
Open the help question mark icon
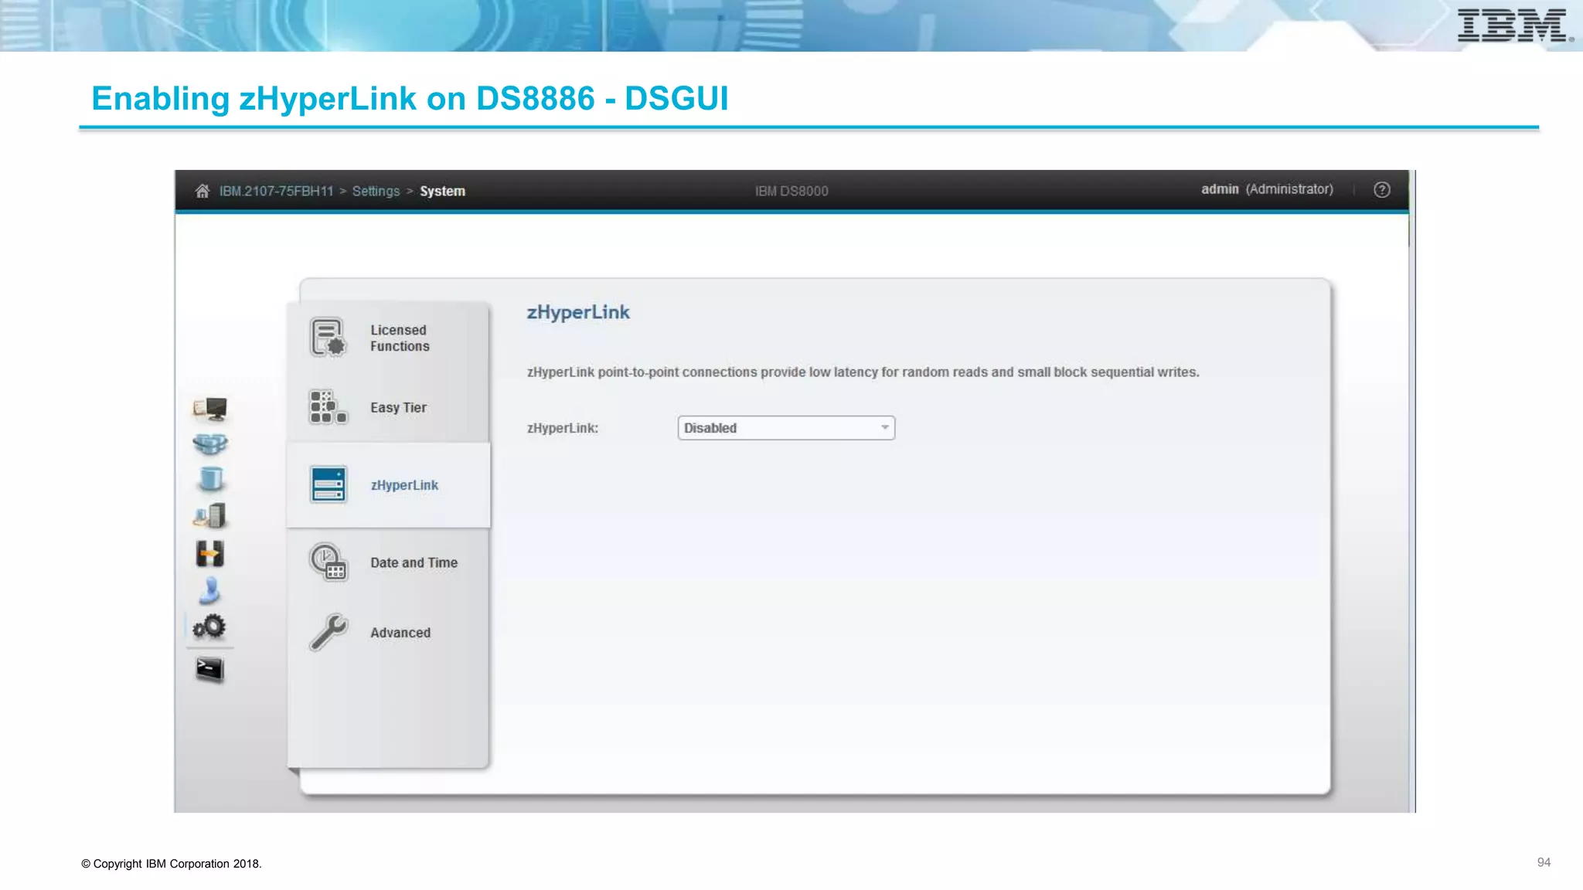click(1382, 190)
